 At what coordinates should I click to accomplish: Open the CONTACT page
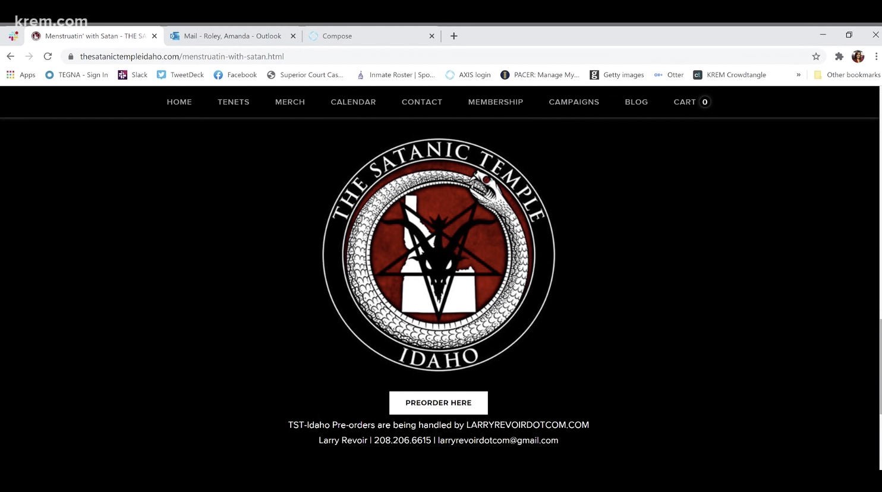tap(422, 102)
